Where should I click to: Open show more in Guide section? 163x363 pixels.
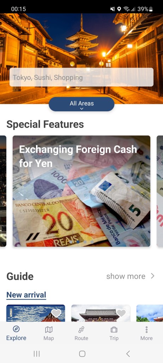126,276
